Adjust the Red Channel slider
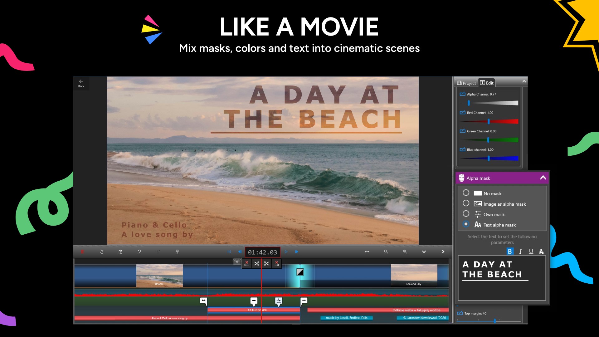This screenshot has width=599, height=337. [x=489, y=121]
